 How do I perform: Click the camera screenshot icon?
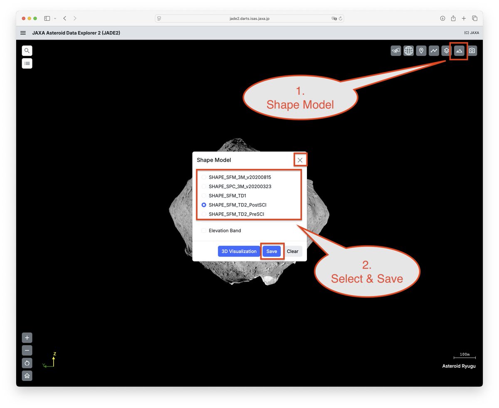coord(472,51)
